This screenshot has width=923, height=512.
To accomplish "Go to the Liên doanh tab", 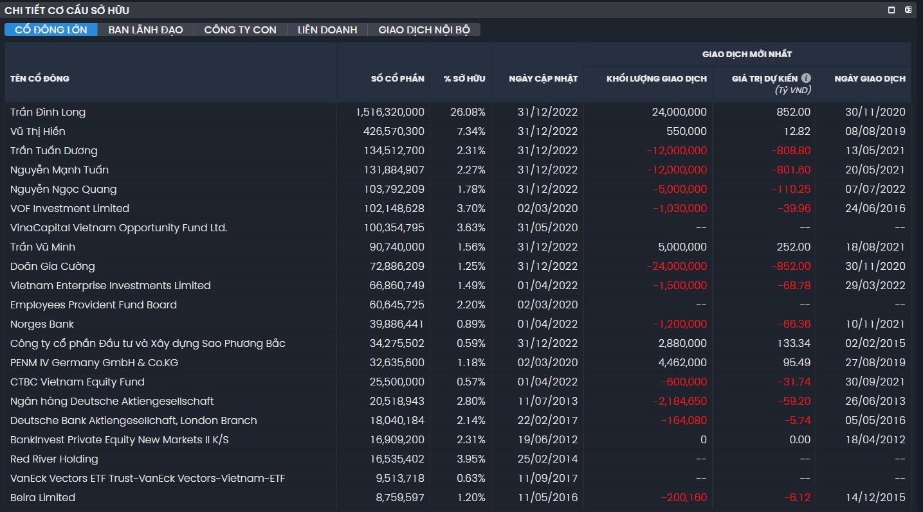I will click(327, 30).
